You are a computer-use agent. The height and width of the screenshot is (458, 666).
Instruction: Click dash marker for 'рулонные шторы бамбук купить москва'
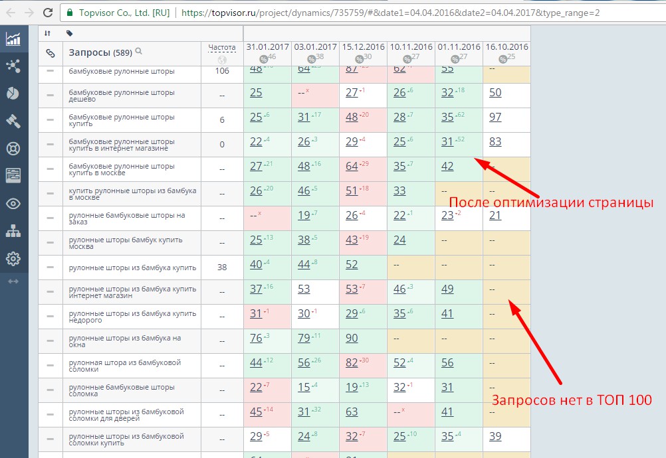click(50, 242)
